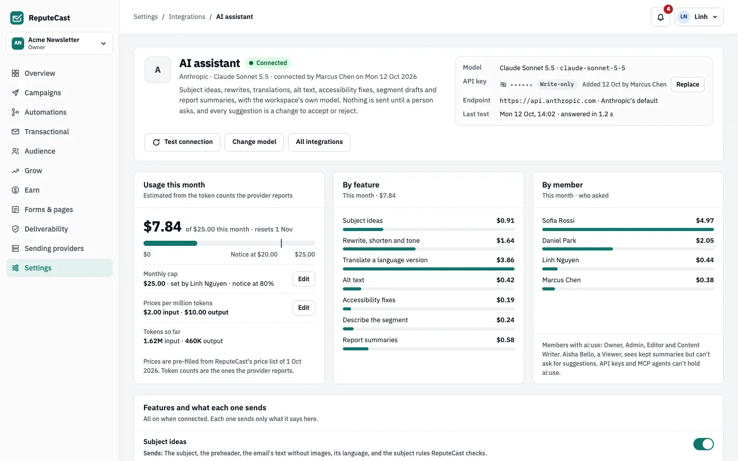738x461 pixels.
Task: Click the Replace API key button
Action: 687,85
